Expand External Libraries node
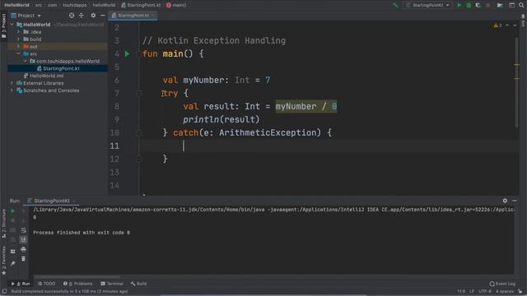Image resolution: width=527 pixels, height=296 pixels. pos(12,83)
